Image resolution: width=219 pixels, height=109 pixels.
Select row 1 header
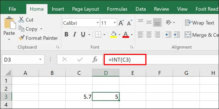(x=6, y=81)
